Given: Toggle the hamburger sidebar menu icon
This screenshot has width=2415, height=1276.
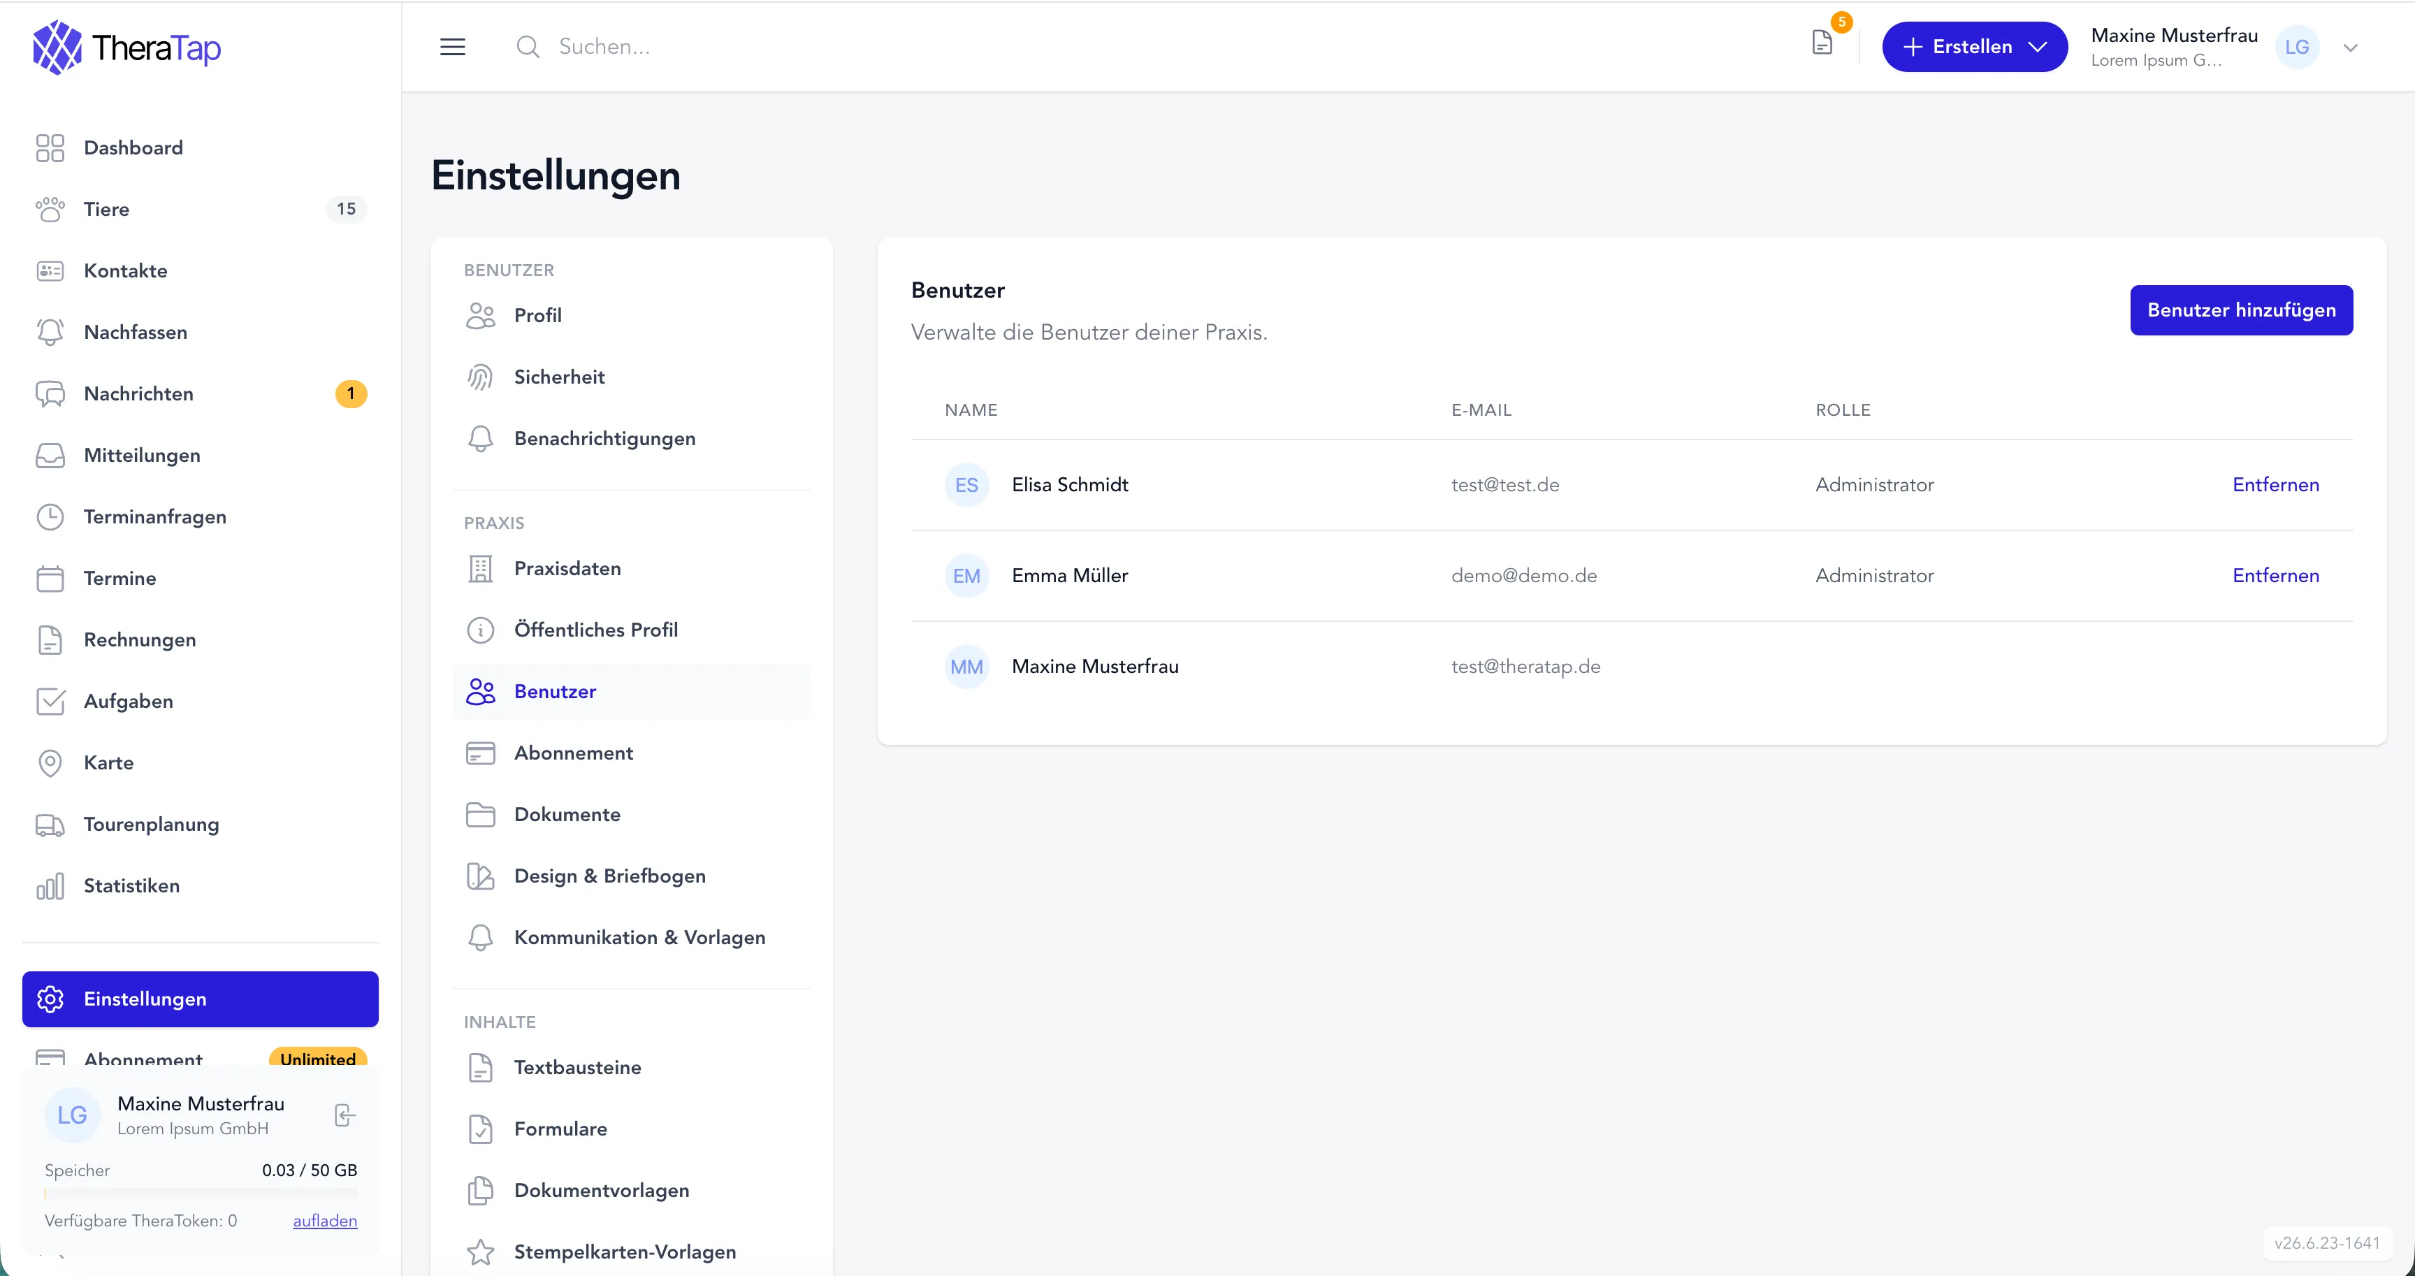Looking at the screenshot, I should pos(453,47).
